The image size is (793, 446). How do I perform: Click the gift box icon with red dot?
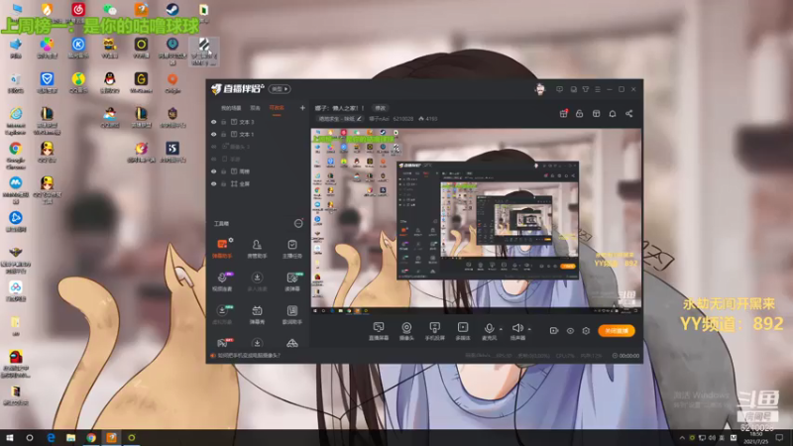[563, 114]
